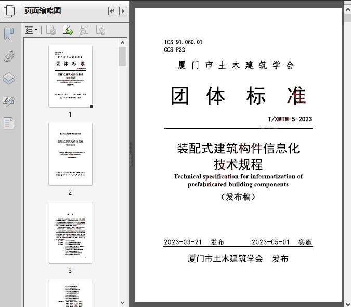
Task: Click thumbnail panel scrollbar thumb
Action: [x=122, y=56]
